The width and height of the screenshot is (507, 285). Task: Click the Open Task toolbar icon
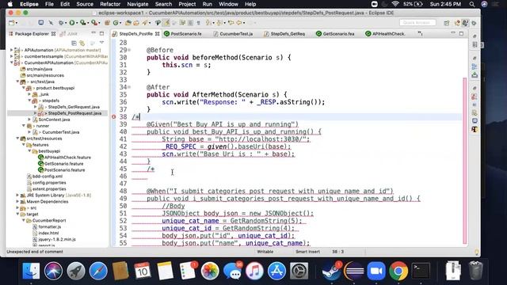(136, 23)
